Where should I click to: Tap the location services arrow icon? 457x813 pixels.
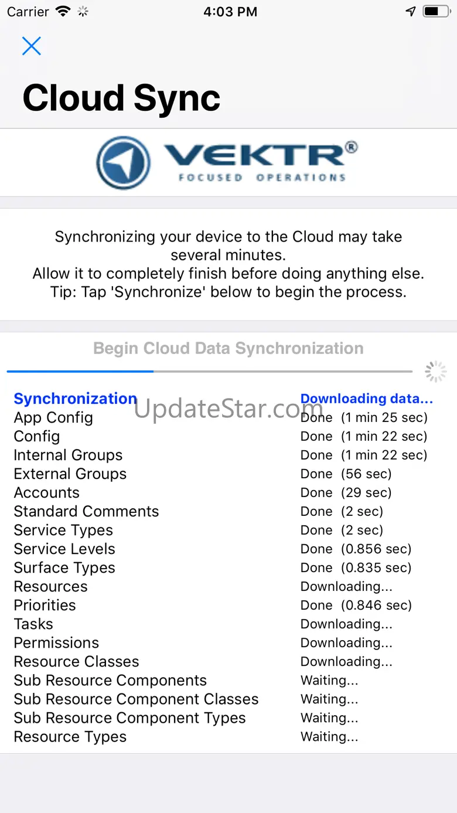point(411,12)
